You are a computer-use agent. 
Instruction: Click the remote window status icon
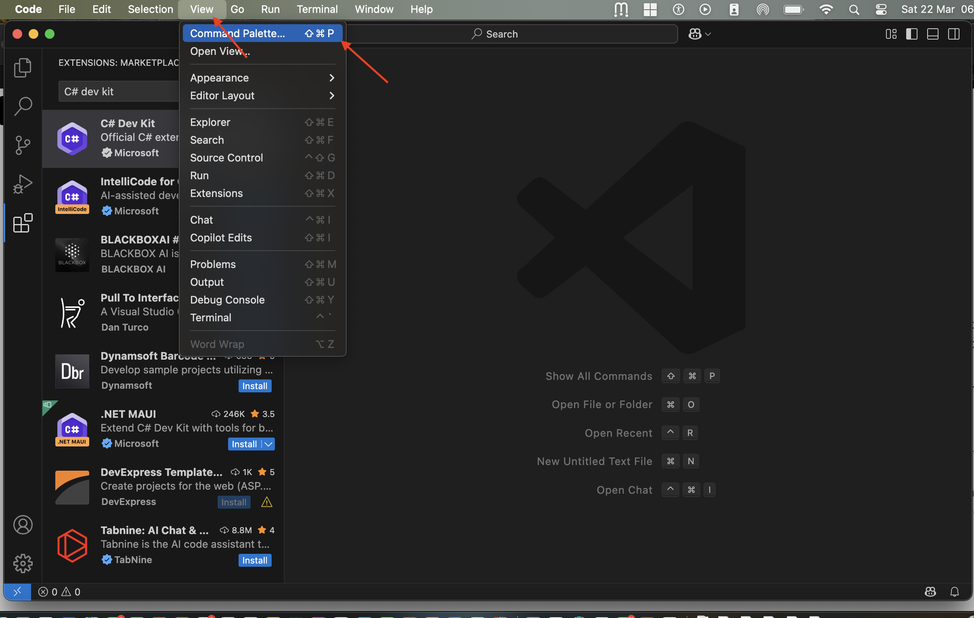pos(17,592)
